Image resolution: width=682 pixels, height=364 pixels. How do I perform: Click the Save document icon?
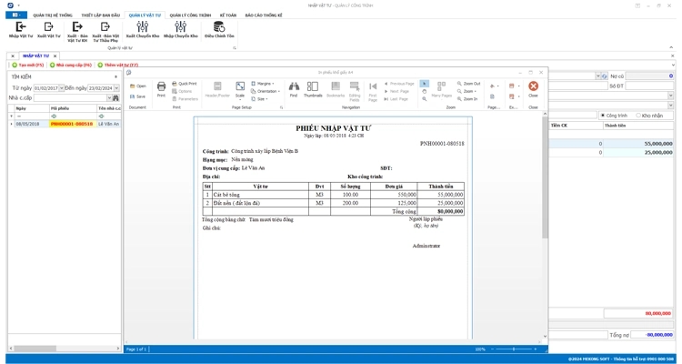tap(137, 96)
